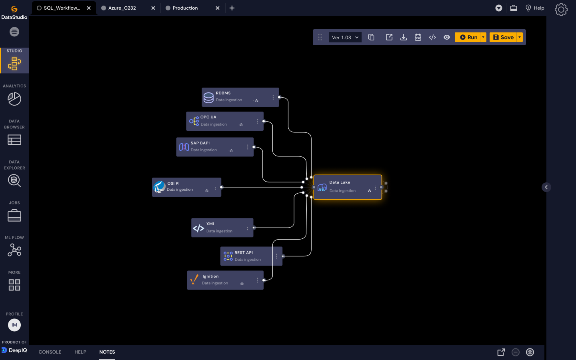Open the schedule calendar icon

click(418, 37)
